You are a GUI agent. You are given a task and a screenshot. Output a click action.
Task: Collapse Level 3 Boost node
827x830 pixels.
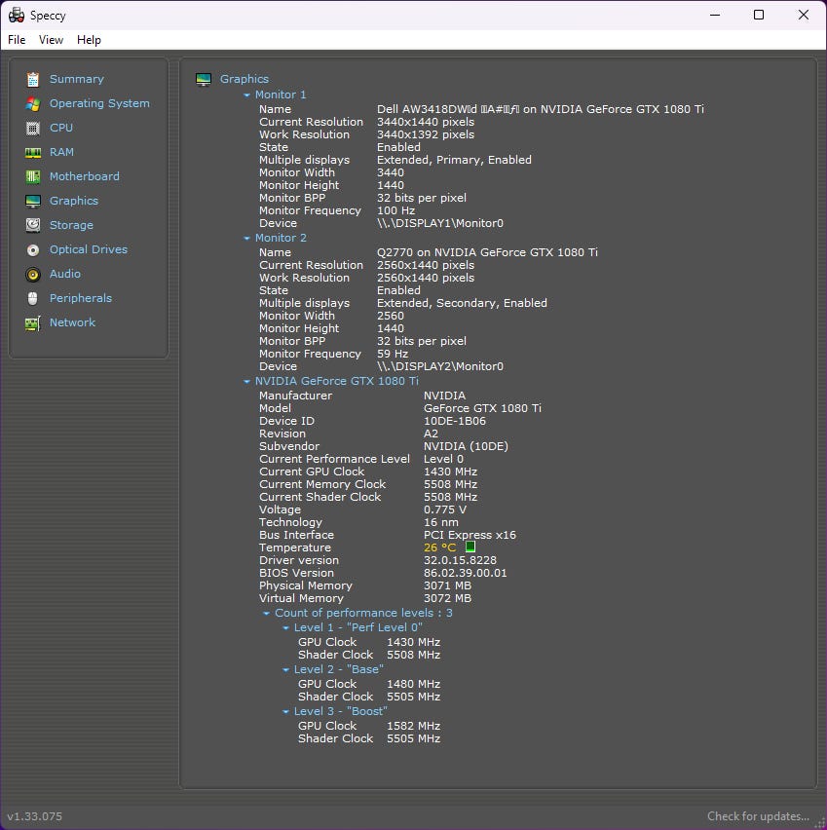[286, 712]
